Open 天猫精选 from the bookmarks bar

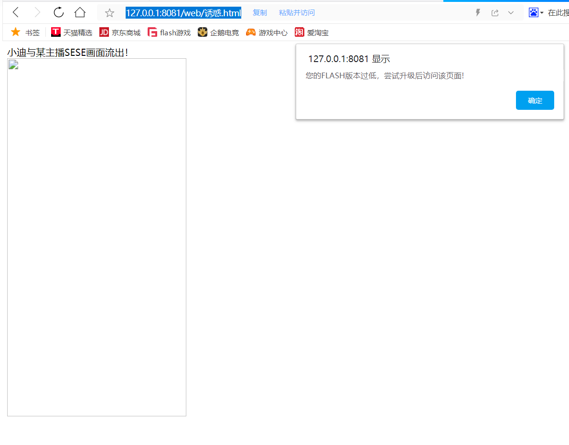(x=71, y=32)
